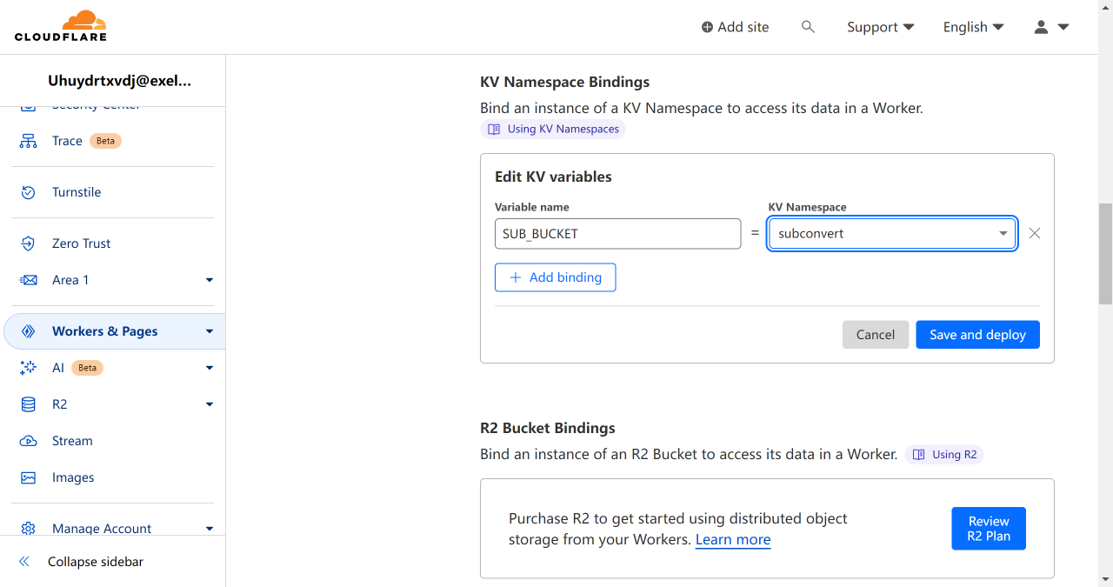This screenshot has width=1113, height=587.
Task: Open the user account menu icon
Action: pos(1041,27)
